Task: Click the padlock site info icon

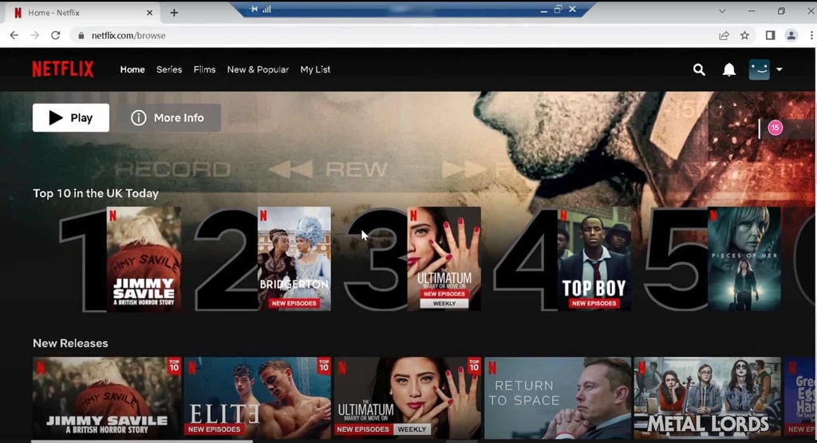Action: coord(81,35)
